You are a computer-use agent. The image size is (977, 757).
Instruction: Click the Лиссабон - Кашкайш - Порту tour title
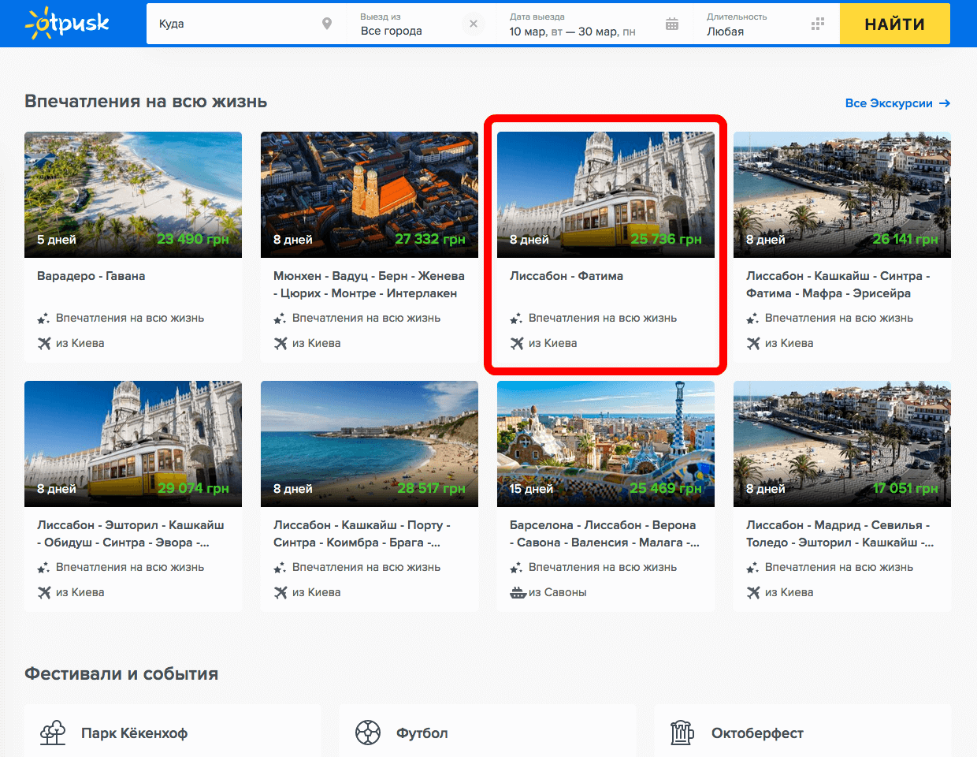(362, 534)
